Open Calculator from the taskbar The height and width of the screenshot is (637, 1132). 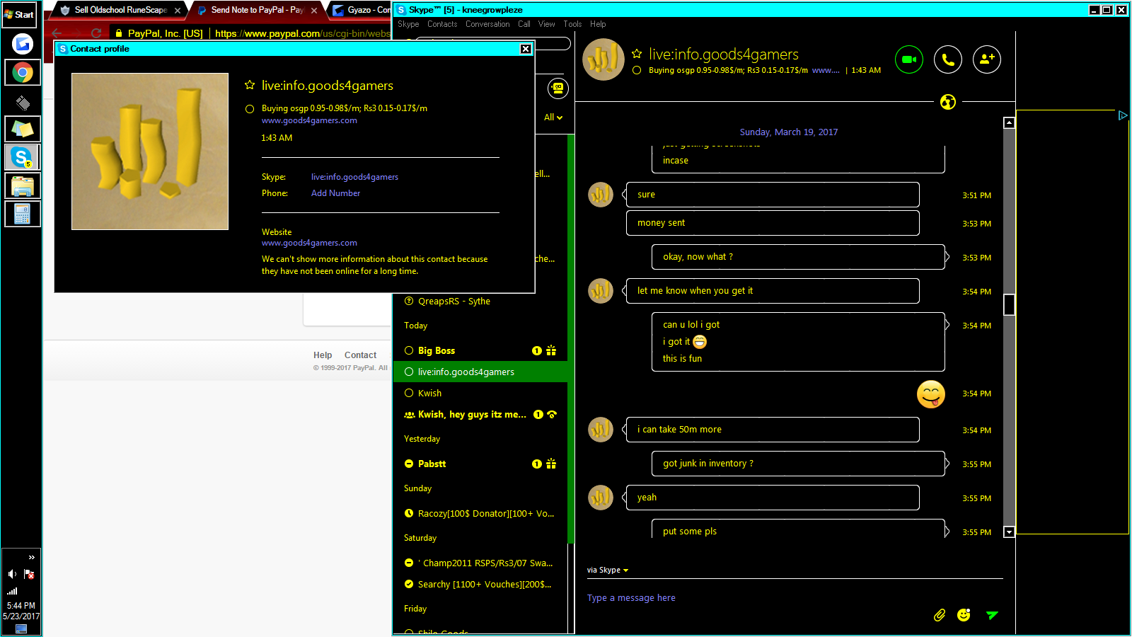pos(23,214)
